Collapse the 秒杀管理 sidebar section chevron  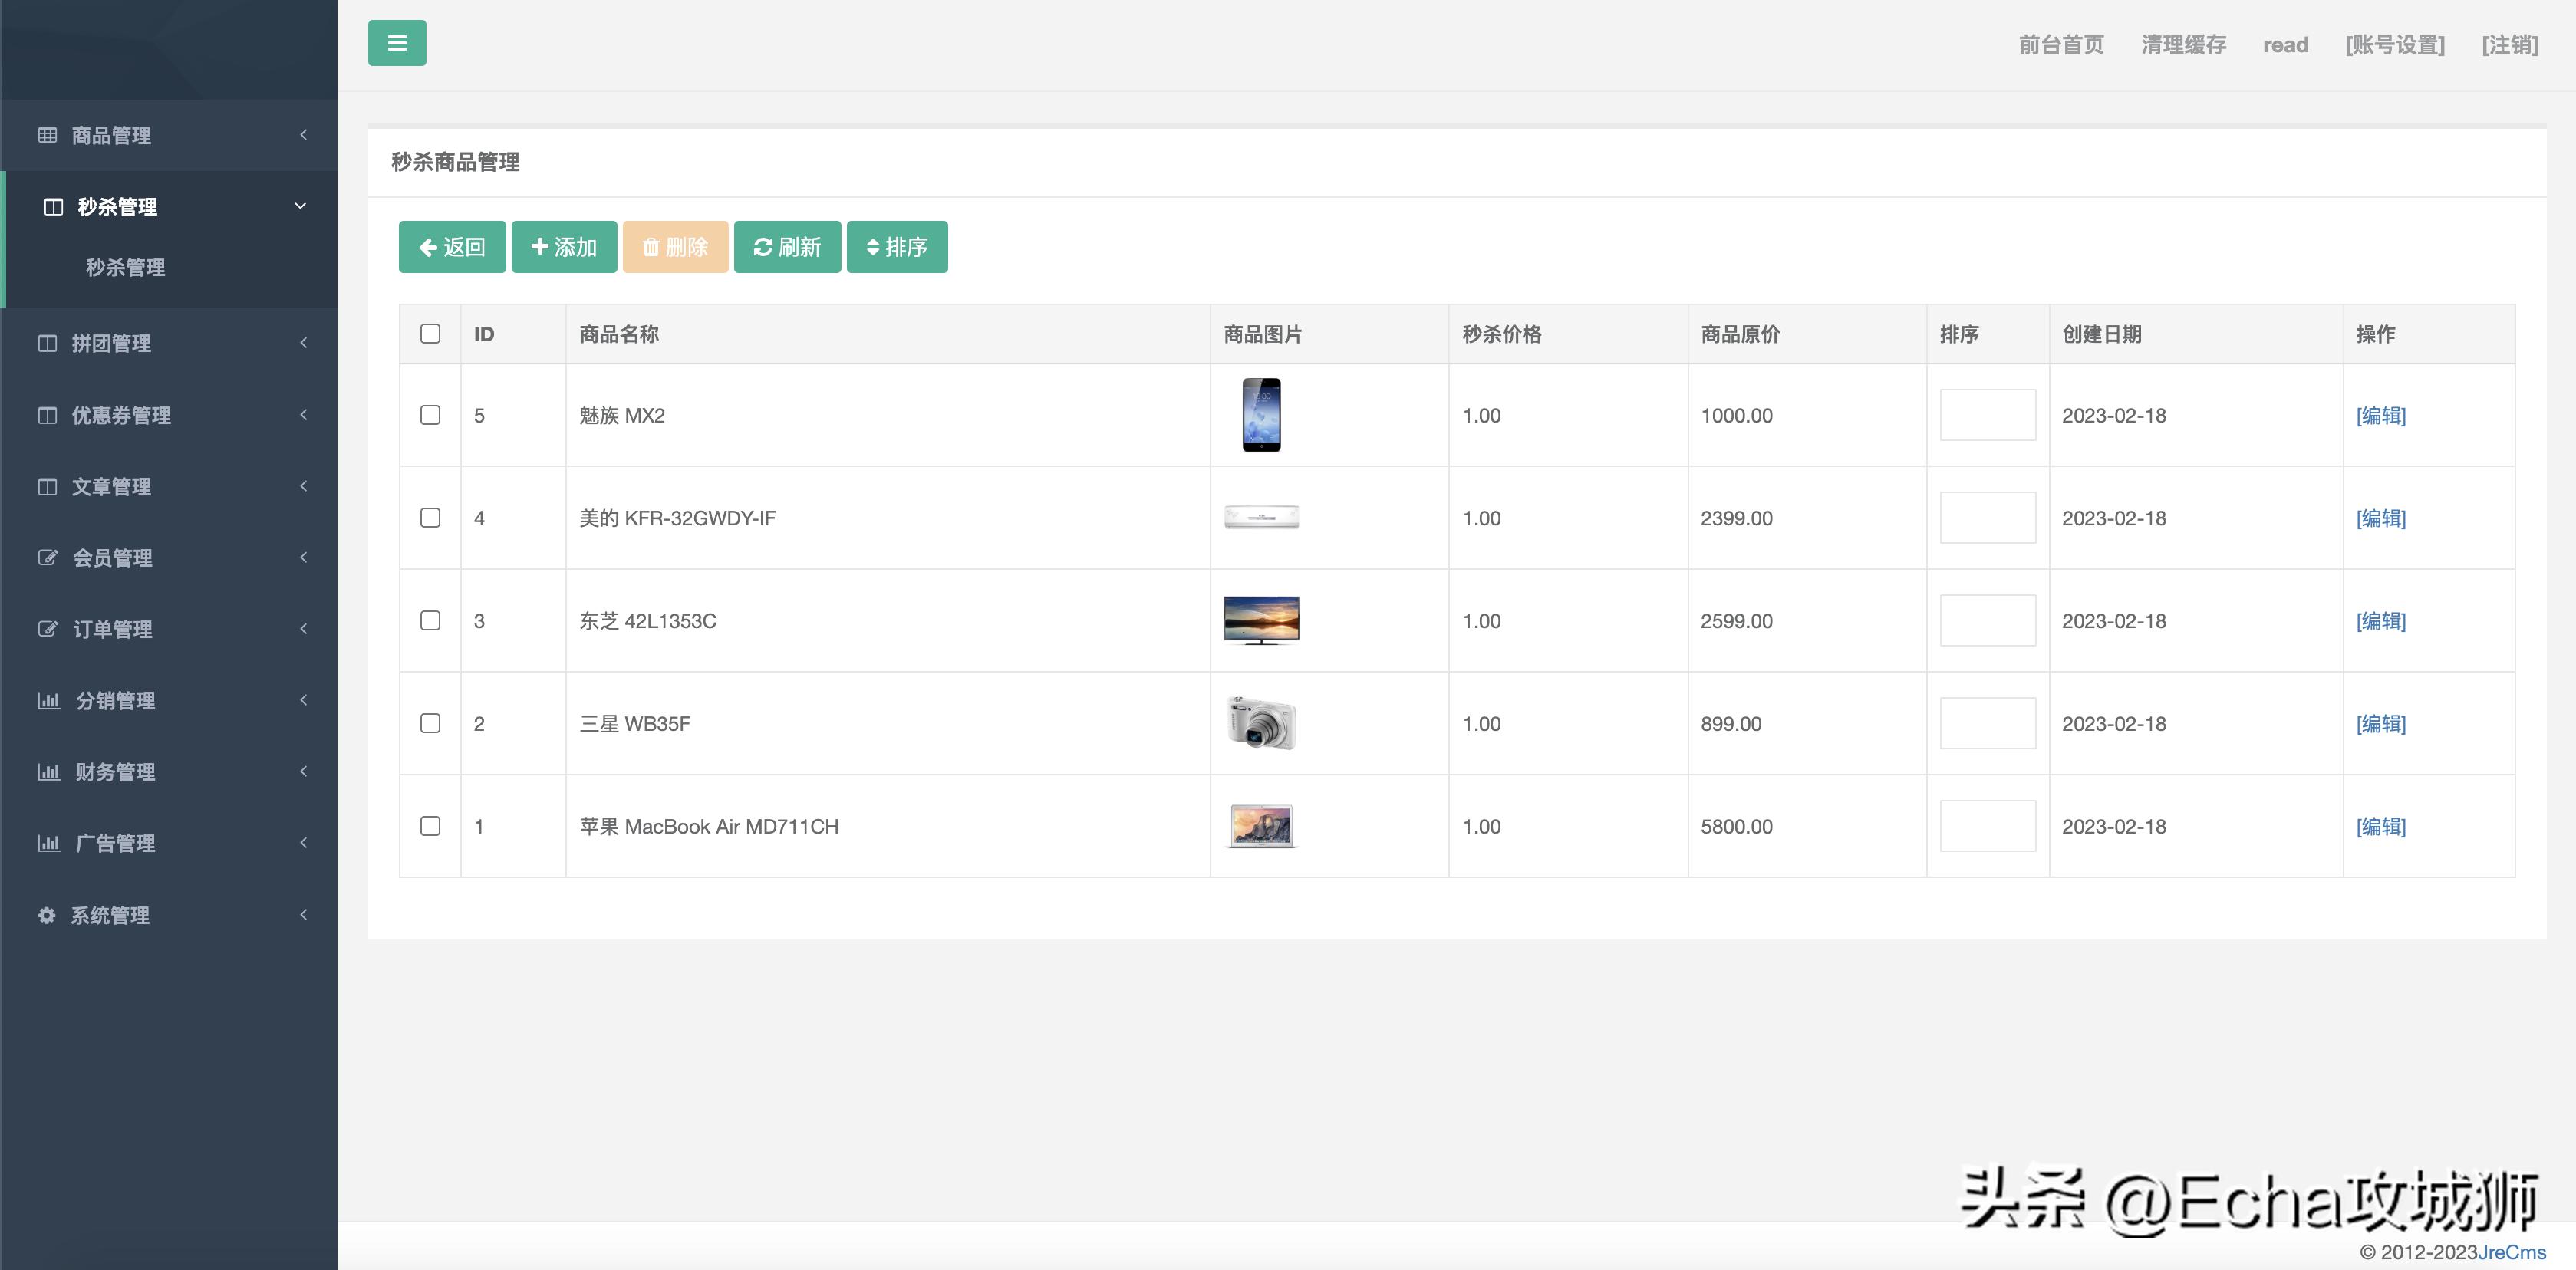tap(300, 206)
